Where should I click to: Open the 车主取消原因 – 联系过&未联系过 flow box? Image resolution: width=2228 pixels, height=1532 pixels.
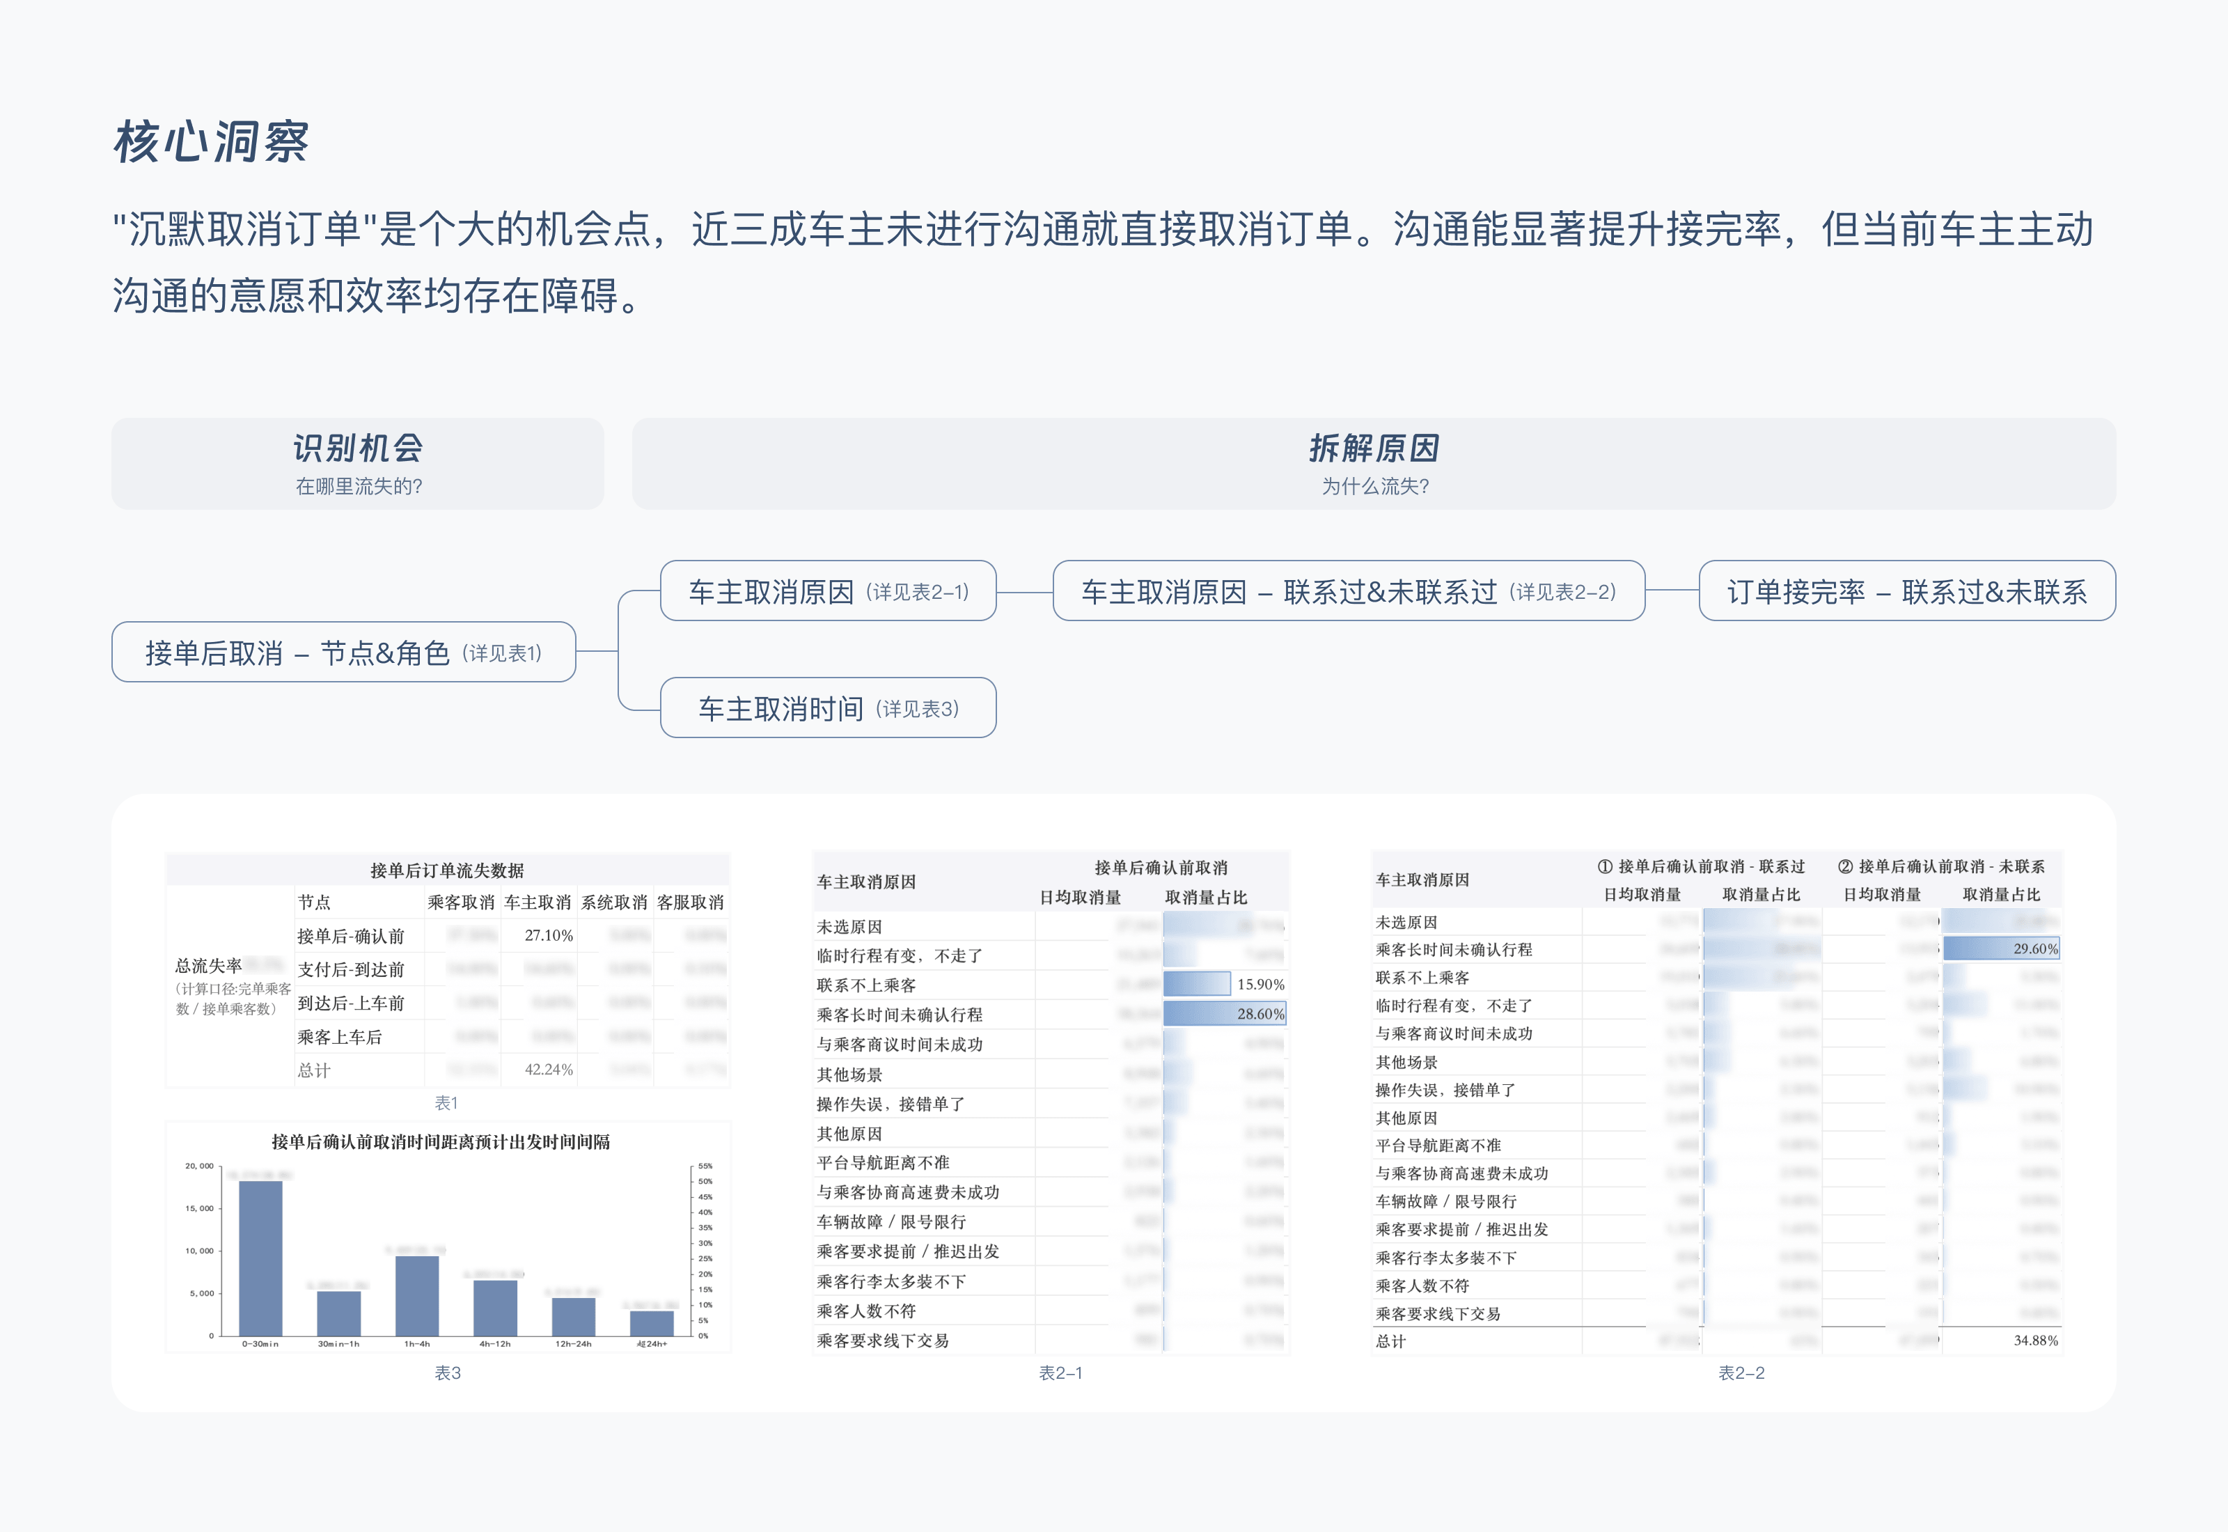coord(1348,591)
